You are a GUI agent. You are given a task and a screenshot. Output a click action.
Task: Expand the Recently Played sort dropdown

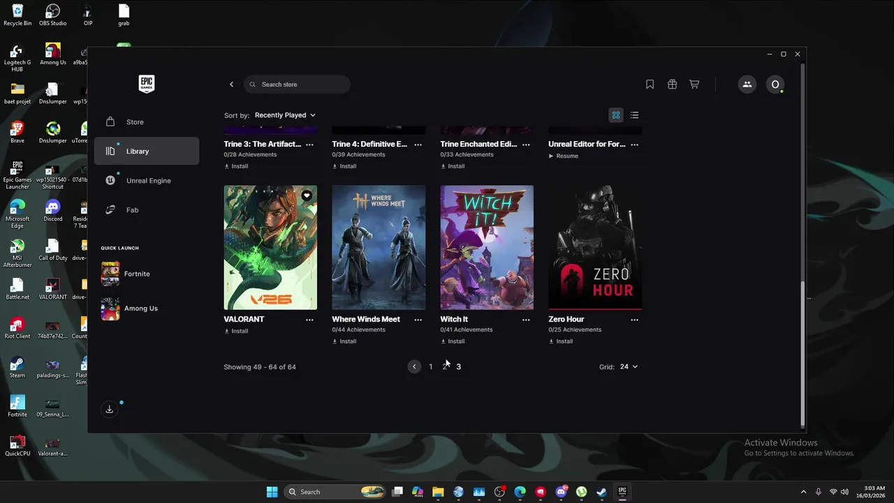coord(285,115)
